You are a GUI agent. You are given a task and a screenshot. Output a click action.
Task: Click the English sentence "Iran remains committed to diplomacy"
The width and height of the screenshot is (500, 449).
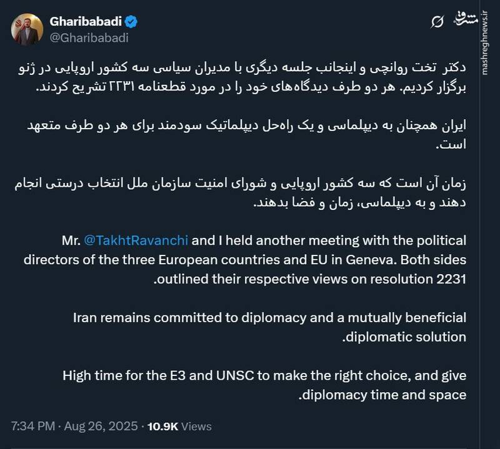point(270,318)
